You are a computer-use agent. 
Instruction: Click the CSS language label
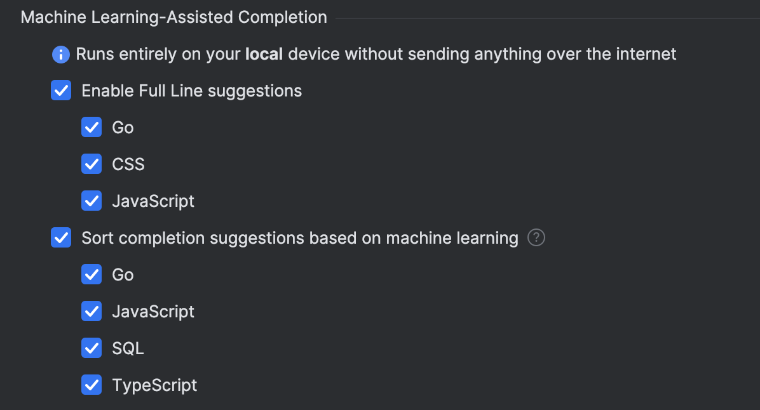point(128,164)
